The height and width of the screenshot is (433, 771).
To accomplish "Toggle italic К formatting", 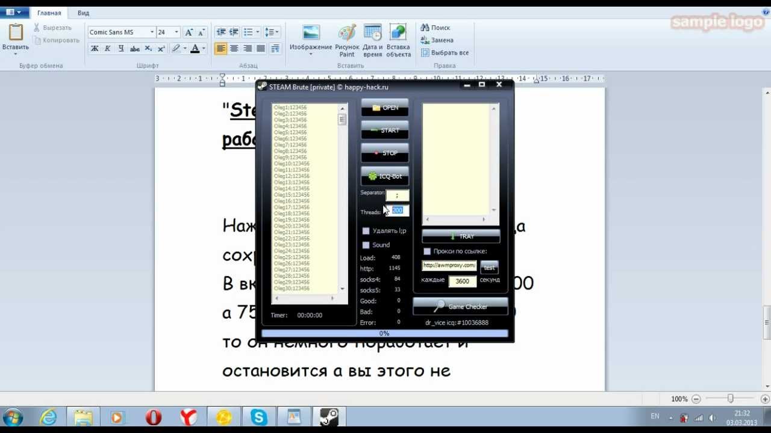I will (x=108, y=49).
